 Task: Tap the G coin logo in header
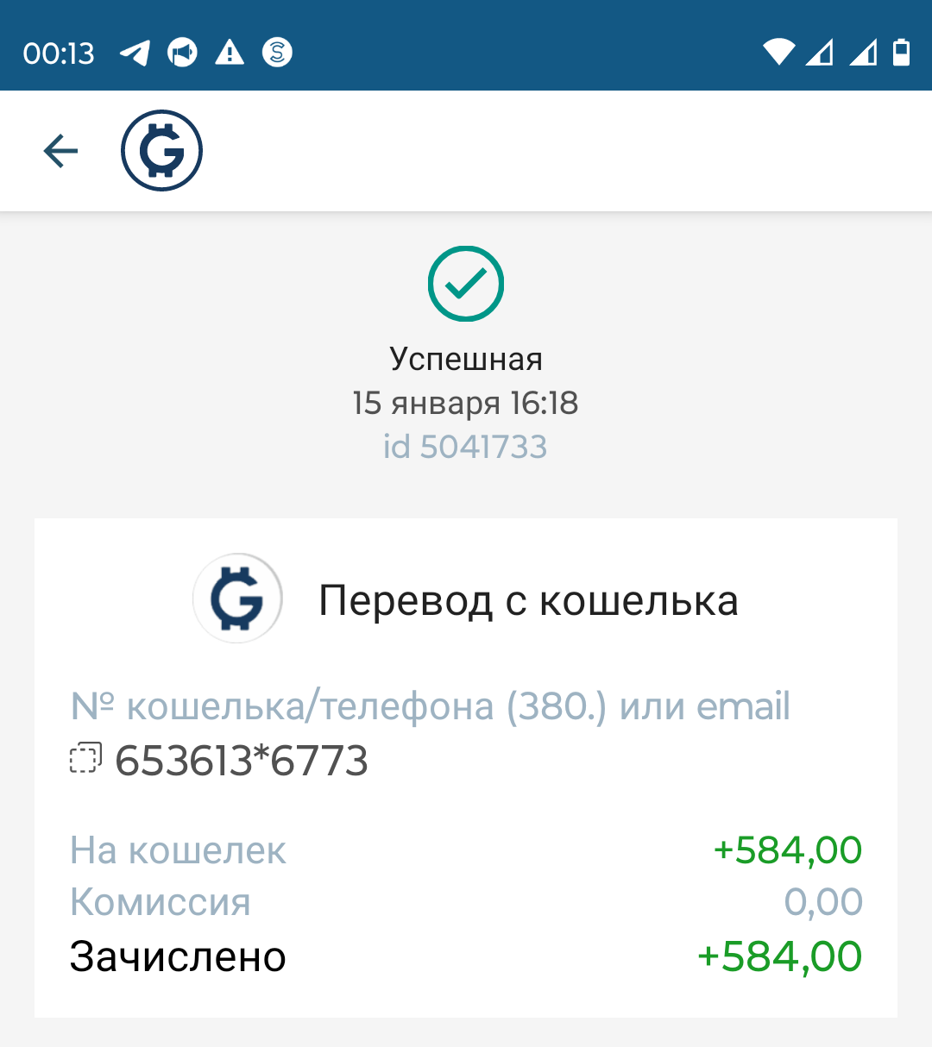[161, 151]
